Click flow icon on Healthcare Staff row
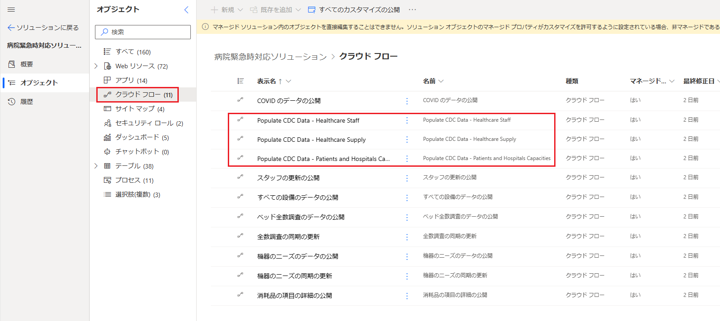Screen dimensions: 720x321 click(x=240, y=119)
